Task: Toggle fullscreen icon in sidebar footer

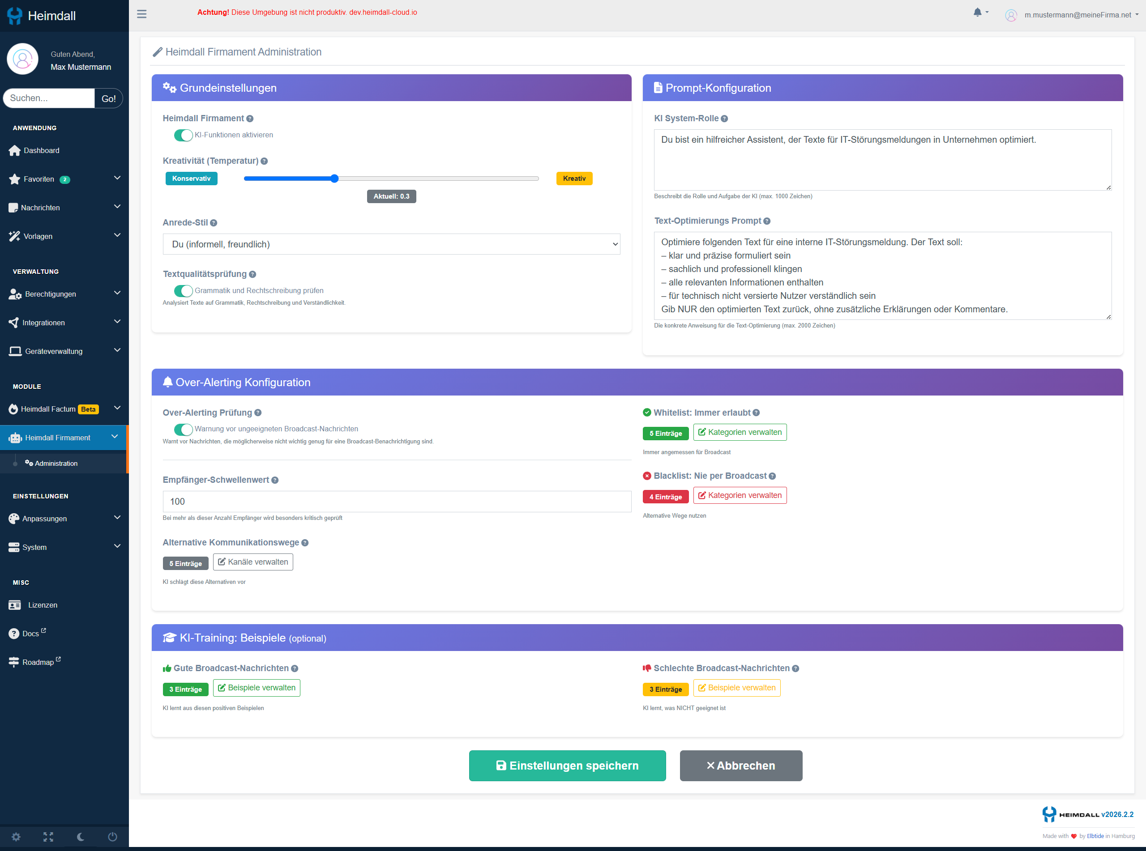Action: tap(48, 837)
